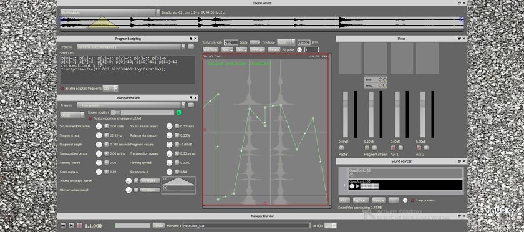Click the Pitch envelope morph knob
The height and width of the screenshot is (232, 524).
pyautogui.click(x=129, y=190)
